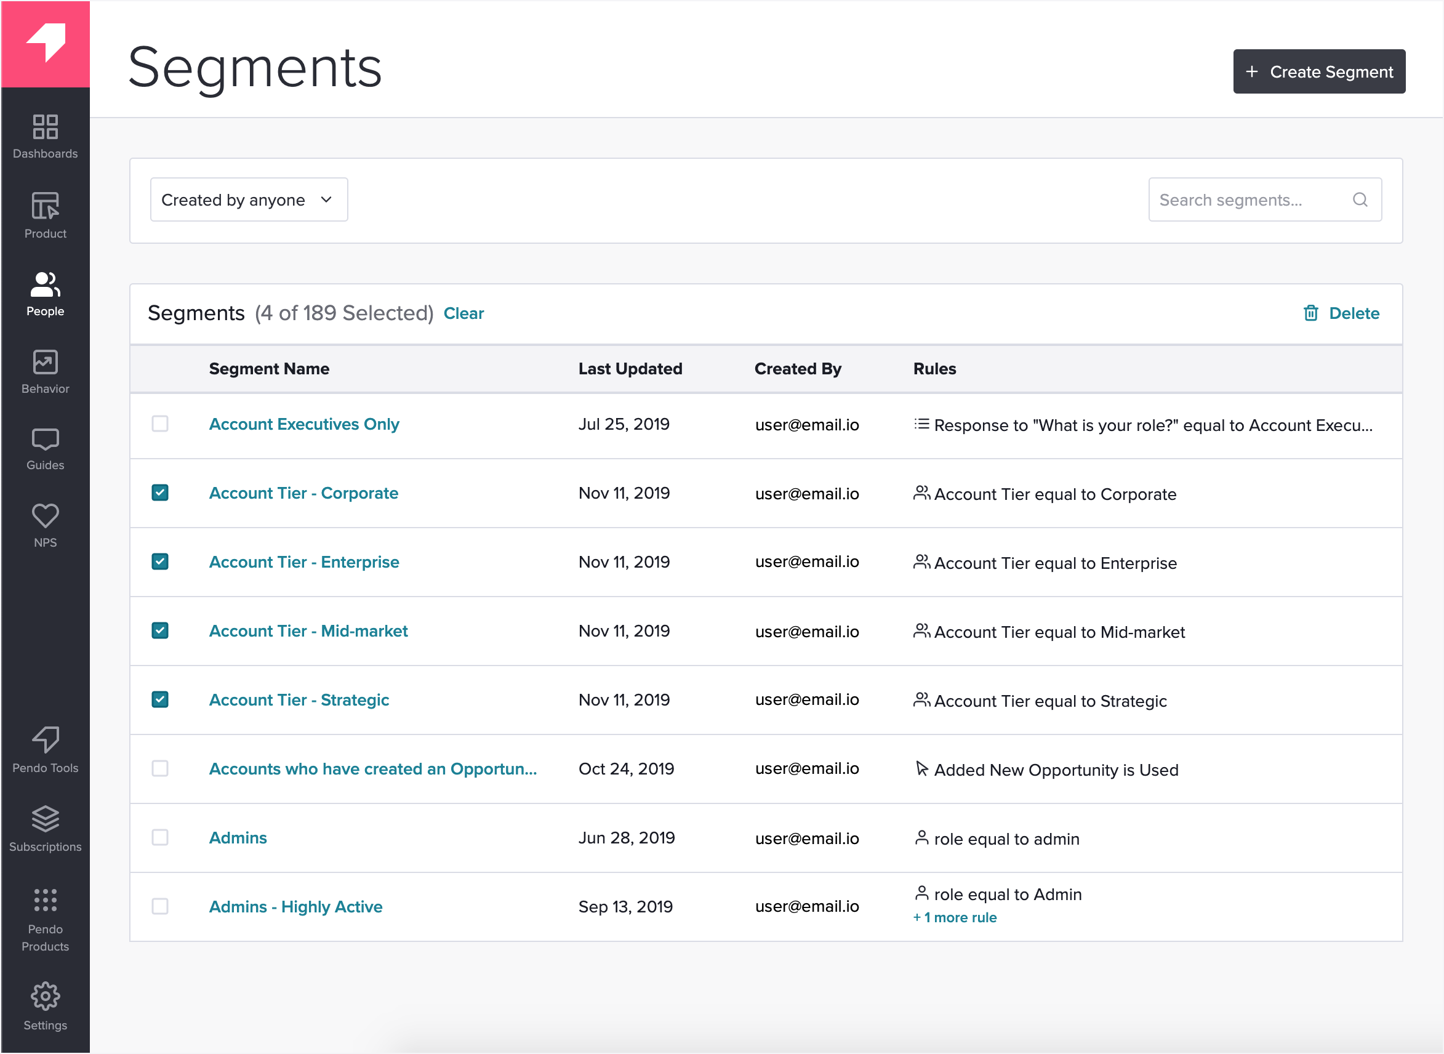
Task: Click Added New Opportunity is Used text
Action: point(1056,770)
